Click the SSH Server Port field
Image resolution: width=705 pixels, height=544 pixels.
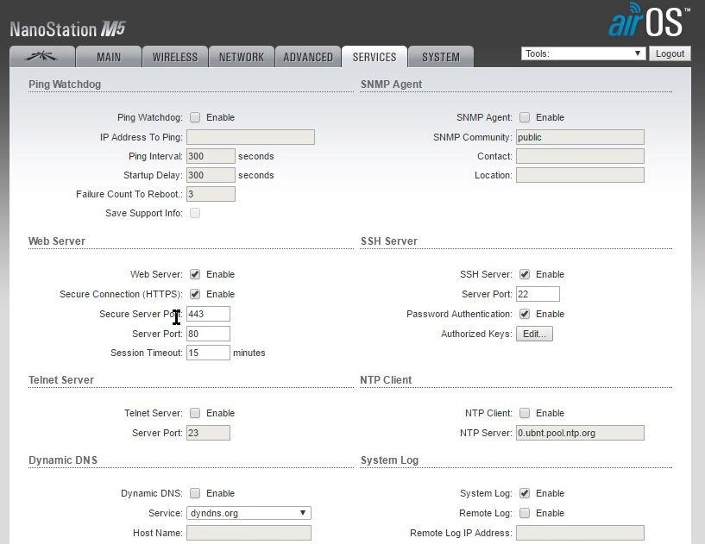pyautogui.click(x=538, y=294)
